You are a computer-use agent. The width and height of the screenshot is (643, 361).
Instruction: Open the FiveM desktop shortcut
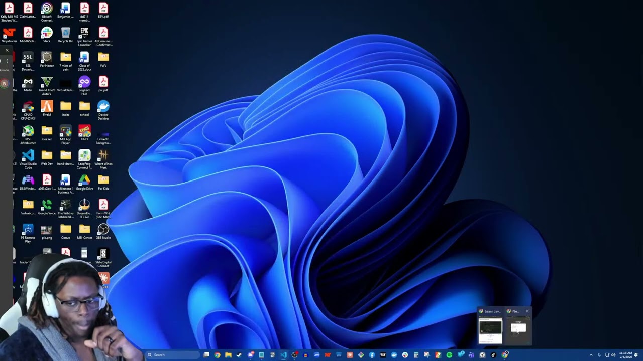click(x=47, y=109)
